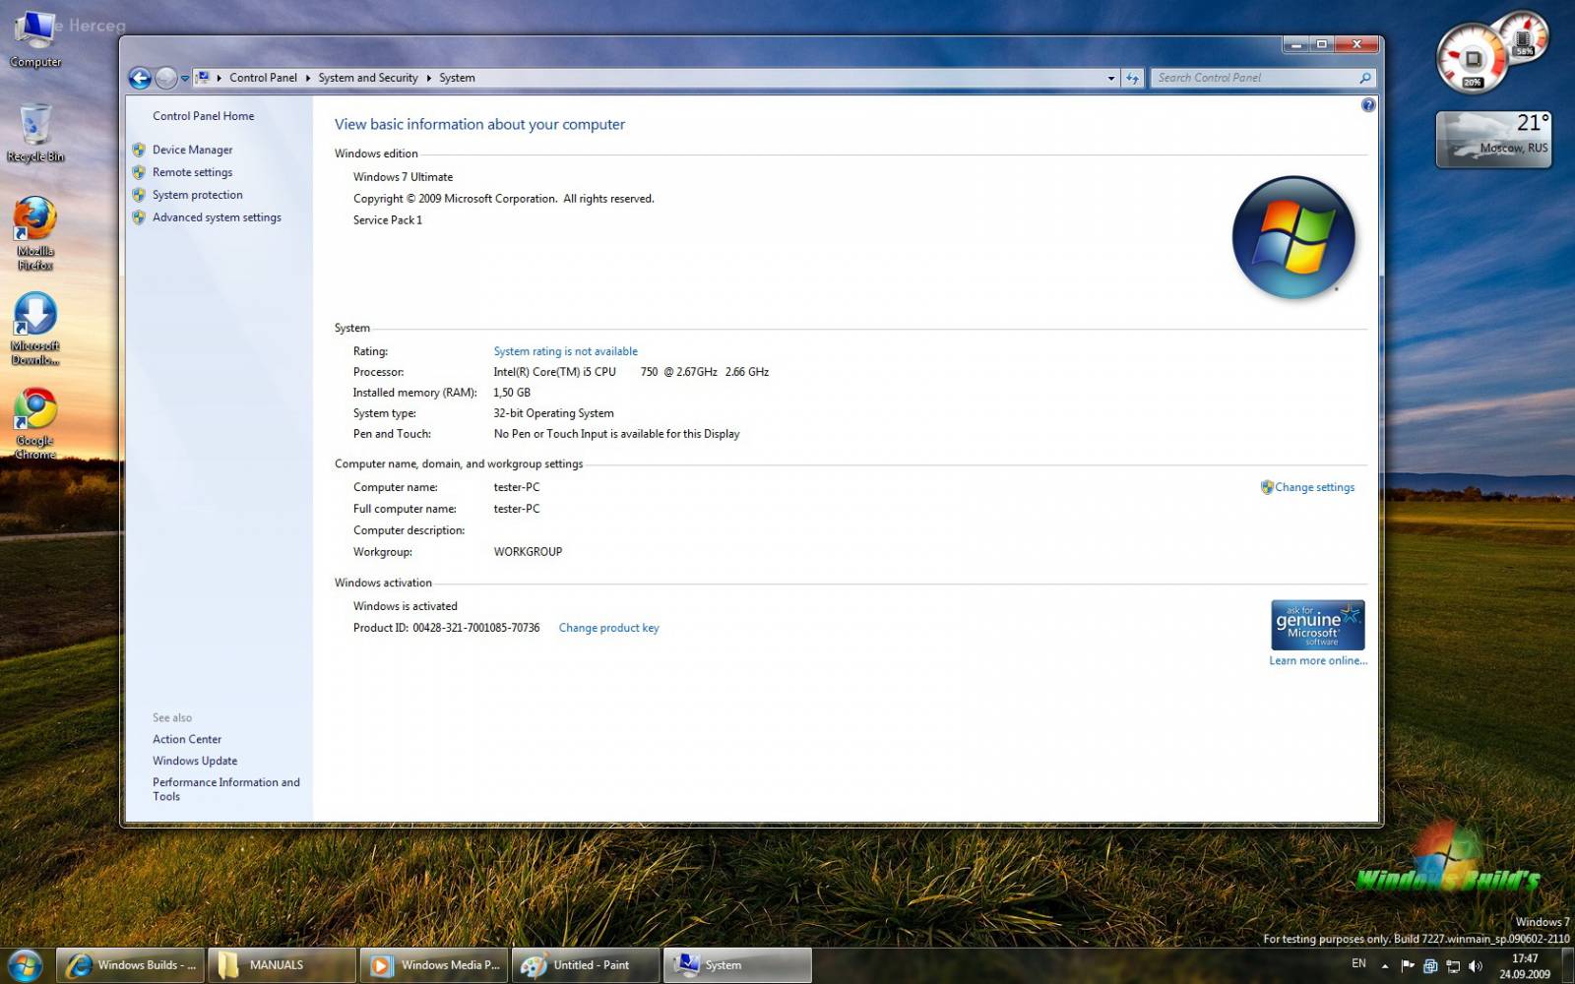
Task: Open the address bar history dropdown
Action: (x=1111, y=78)
